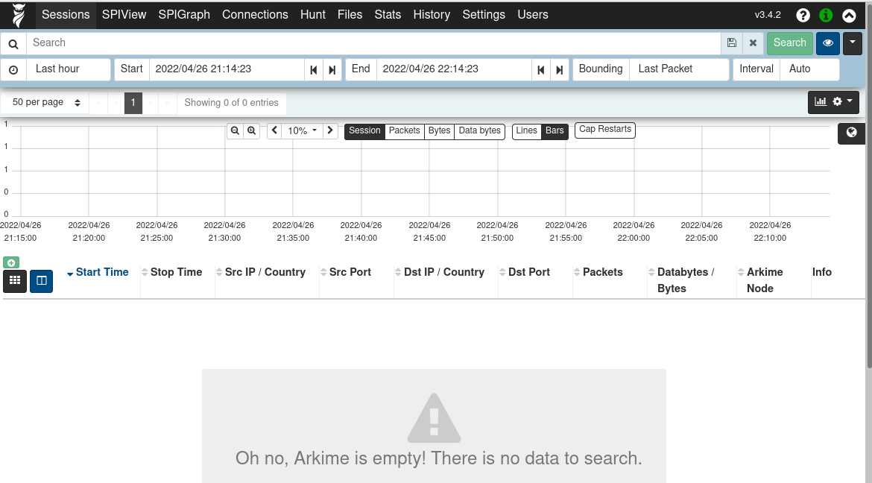Screen dimensions: 872x483
Task: Open the Connections tab
Action: [x=255, y=15]
